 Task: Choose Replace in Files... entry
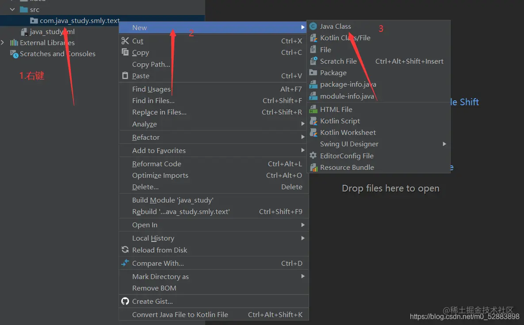pos(214,112)
